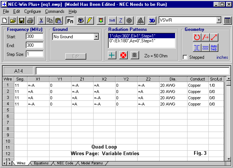Open the Configure menu

click(x=33, y=11)
